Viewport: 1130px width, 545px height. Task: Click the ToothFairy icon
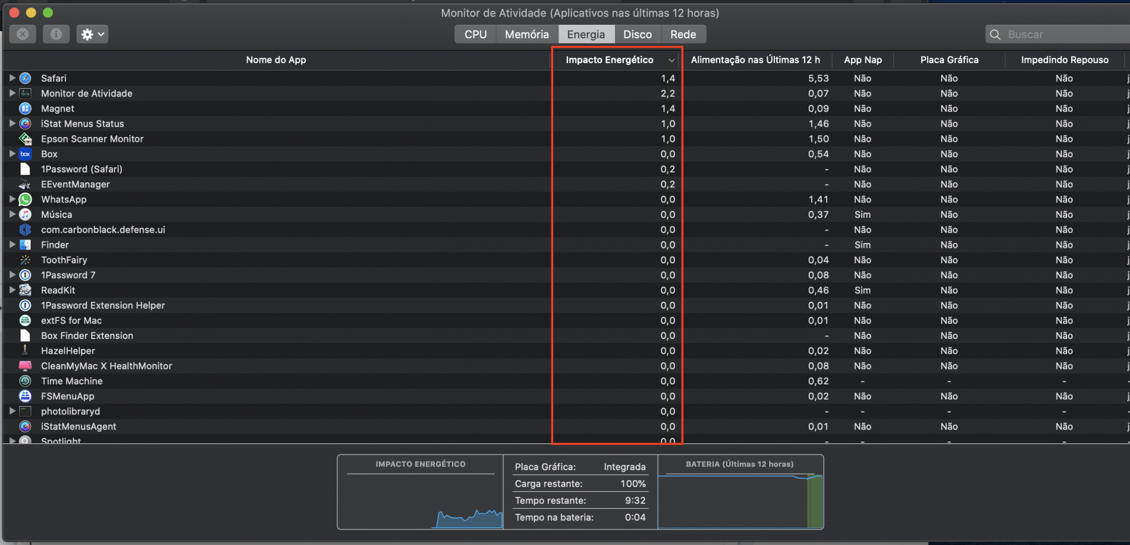coord(25,260)
